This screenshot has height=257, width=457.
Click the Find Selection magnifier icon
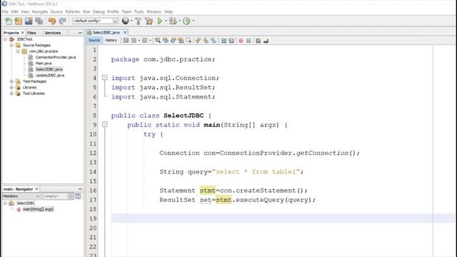[x=158, y=41]
